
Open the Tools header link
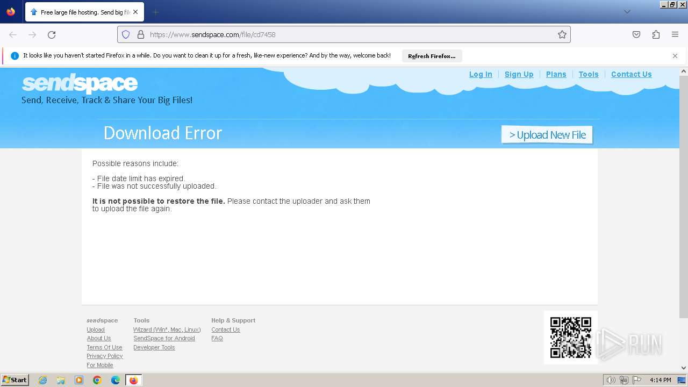click(x=589, y=75)
